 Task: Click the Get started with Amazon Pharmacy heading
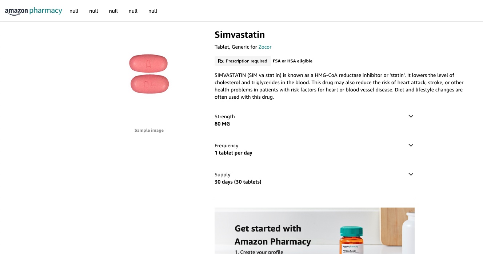point(272,235)
